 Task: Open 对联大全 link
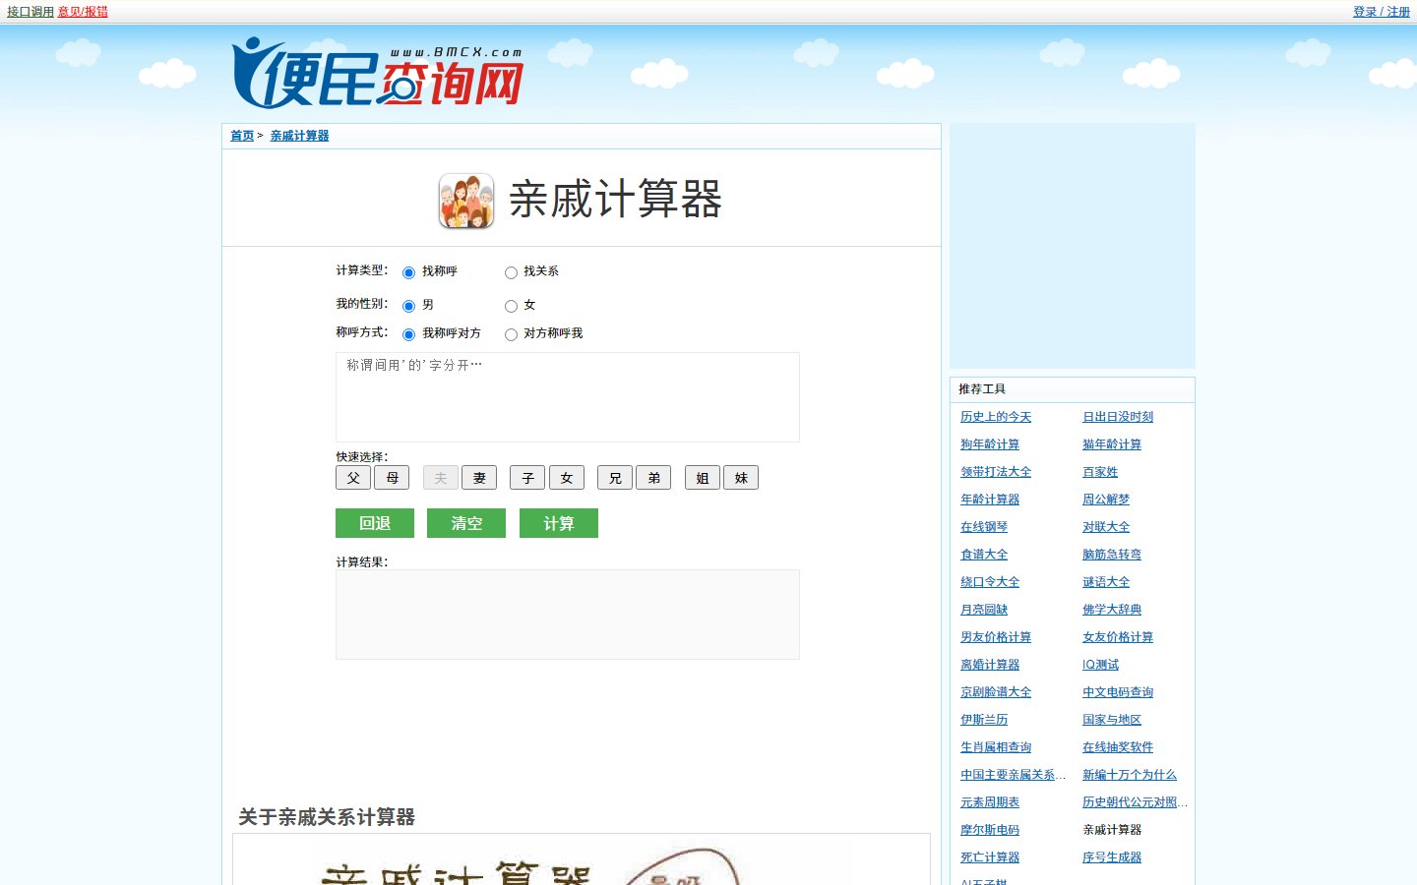tap(1106, 527)
